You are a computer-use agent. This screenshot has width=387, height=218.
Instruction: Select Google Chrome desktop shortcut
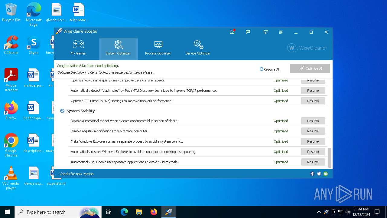(x=11, y=145)
